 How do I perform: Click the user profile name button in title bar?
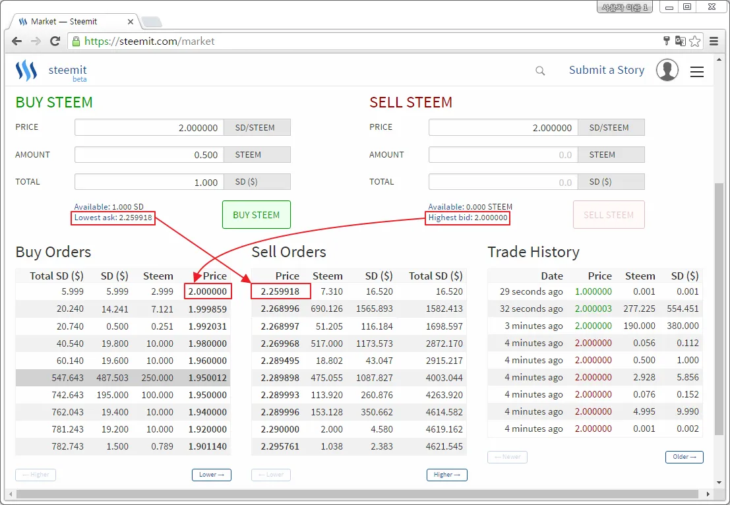point(624,7)
